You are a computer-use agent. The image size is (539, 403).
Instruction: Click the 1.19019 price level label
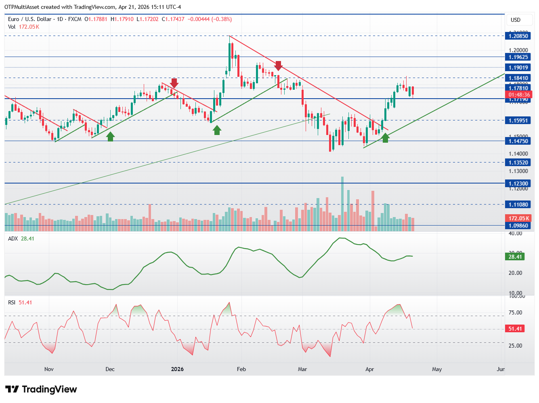(518, 68)
